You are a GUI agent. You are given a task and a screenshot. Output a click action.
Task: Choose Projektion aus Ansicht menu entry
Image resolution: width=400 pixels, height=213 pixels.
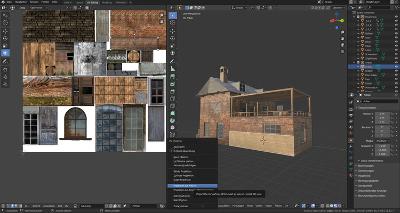pyautogui.click(x=193, y=186)
